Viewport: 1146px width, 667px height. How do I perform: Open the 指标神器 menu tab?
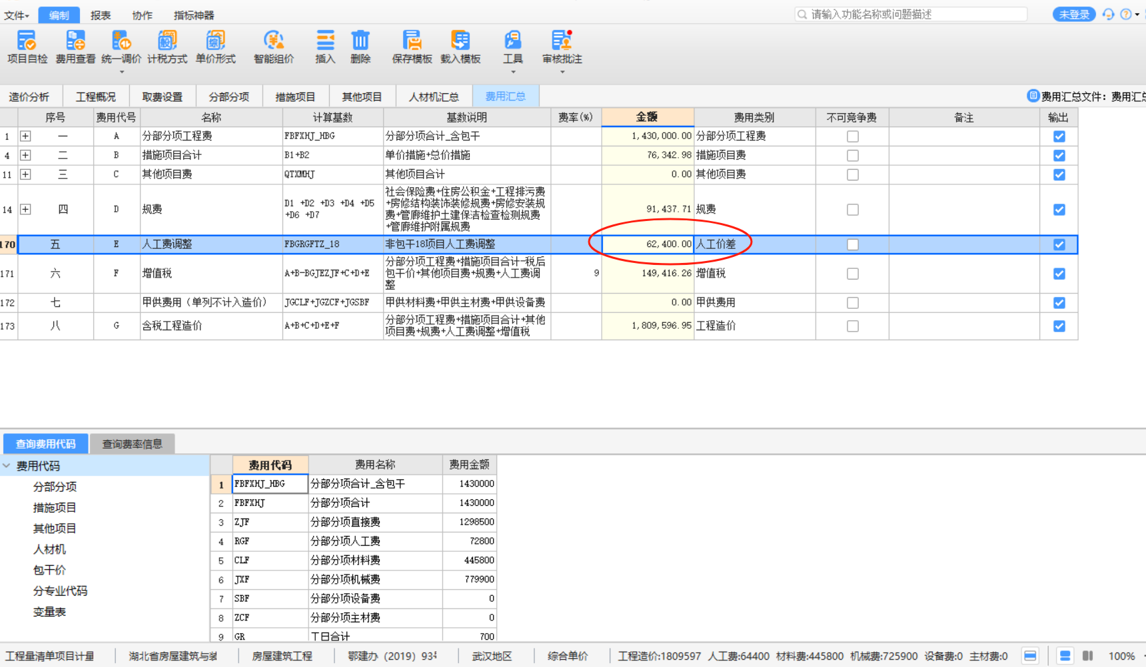pos(194,15)
